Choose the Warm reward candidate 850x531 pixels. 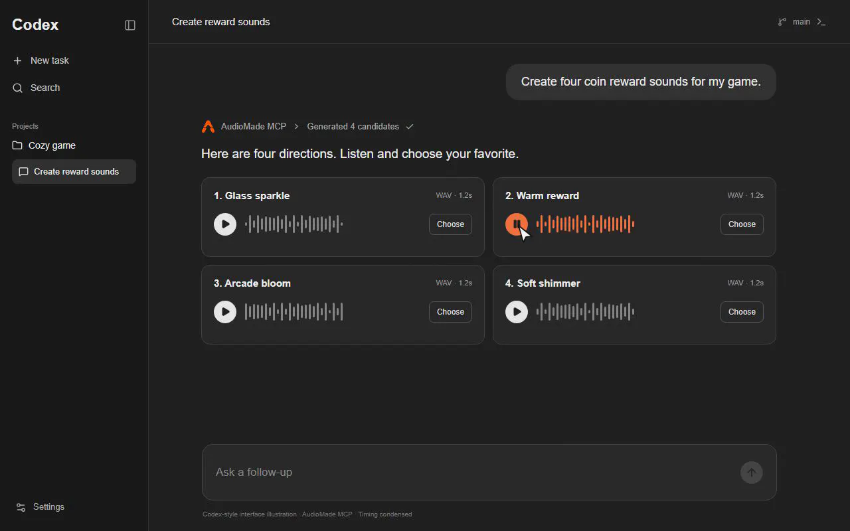[x=742, y=224]
